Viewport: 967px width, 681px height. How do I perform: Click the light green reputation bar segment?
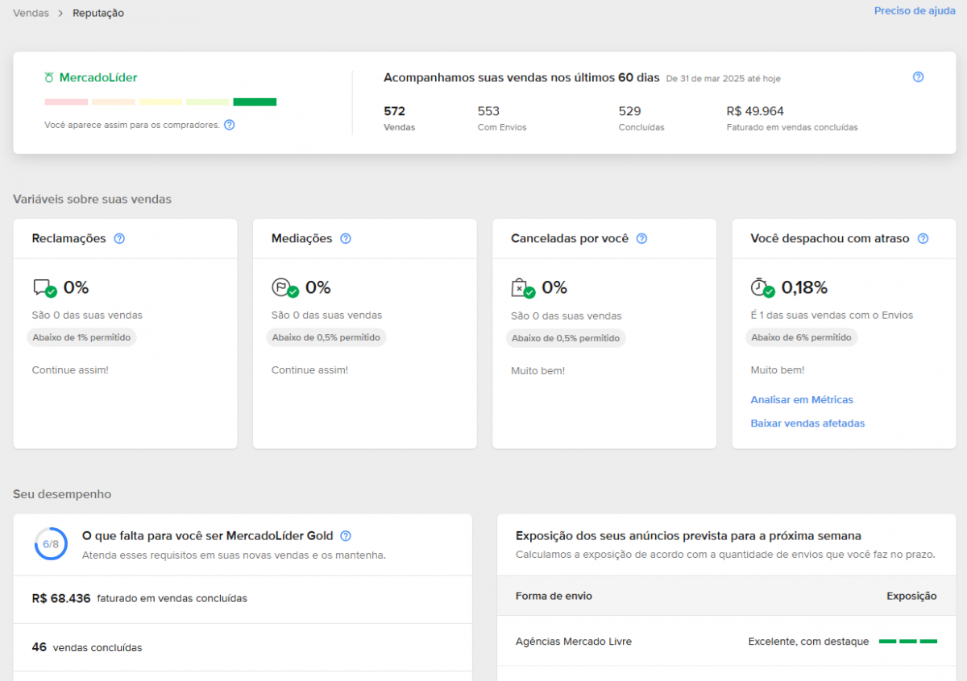(208, 102)
